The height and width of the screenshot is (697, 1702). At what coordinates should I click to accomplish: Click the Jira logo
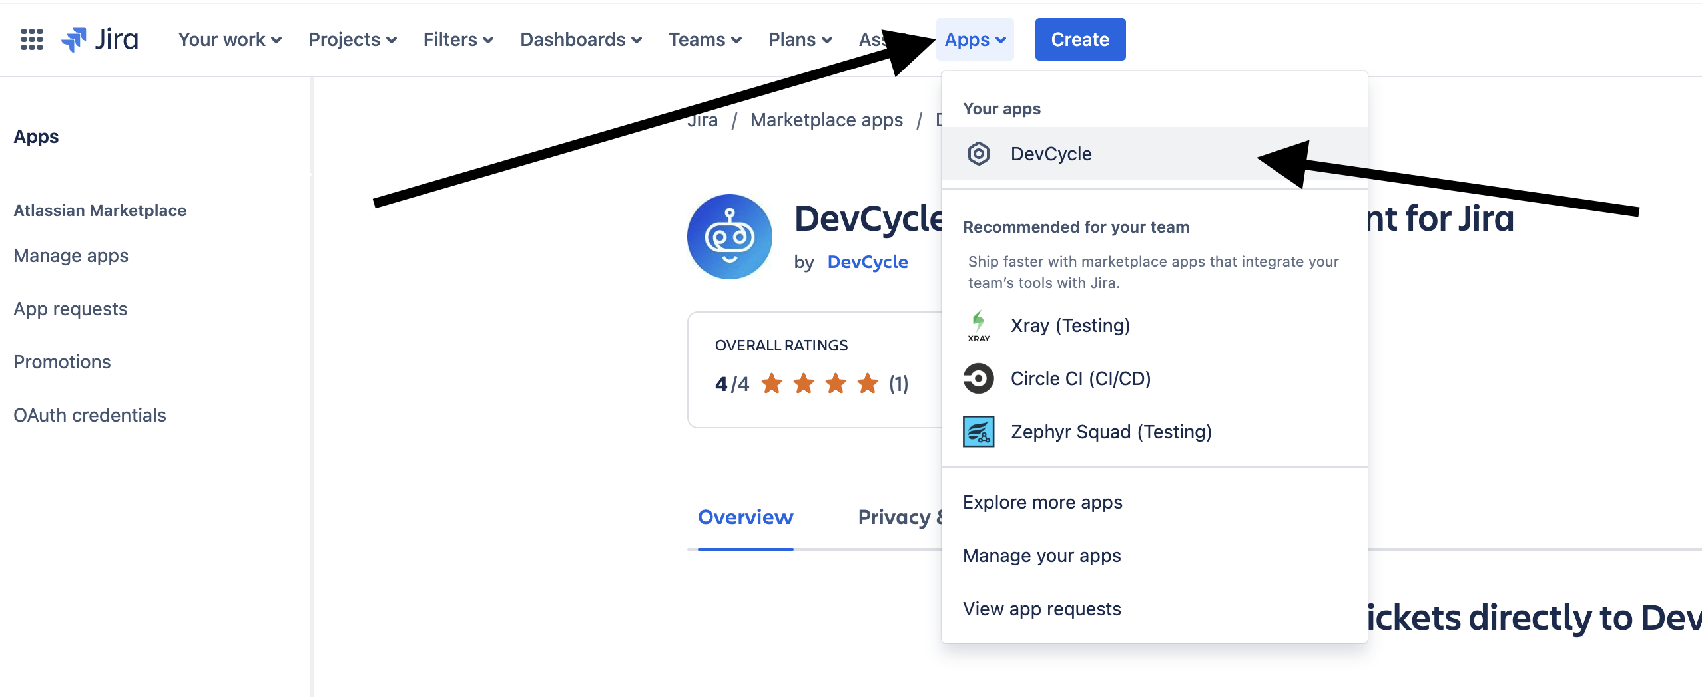click(100, 39)
